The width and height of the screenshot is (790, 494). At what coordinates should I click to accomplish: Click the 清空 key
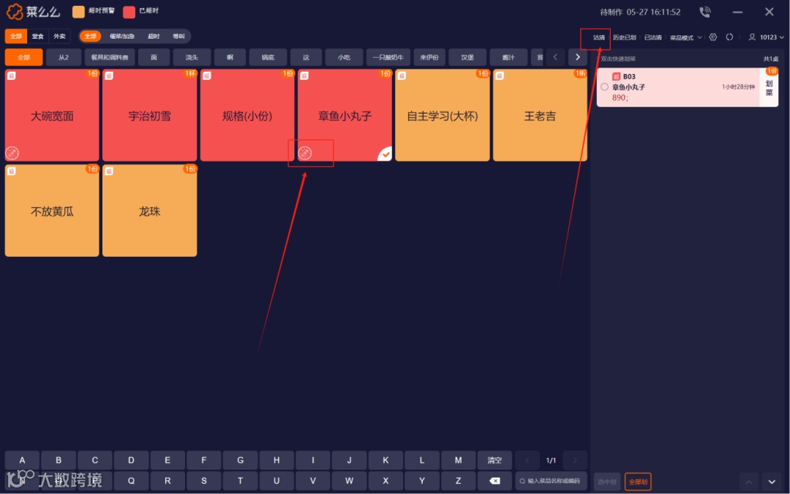[494, 460]
